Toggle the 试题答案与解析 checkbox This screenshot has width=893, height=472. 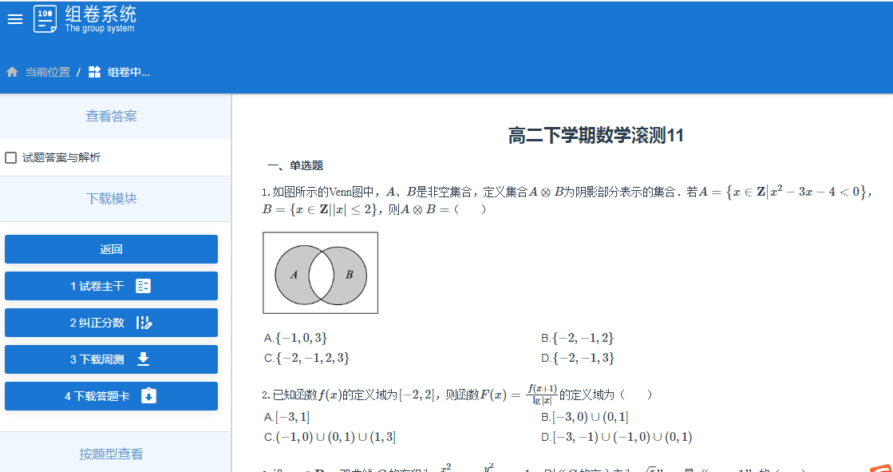[x=11, y=157]
